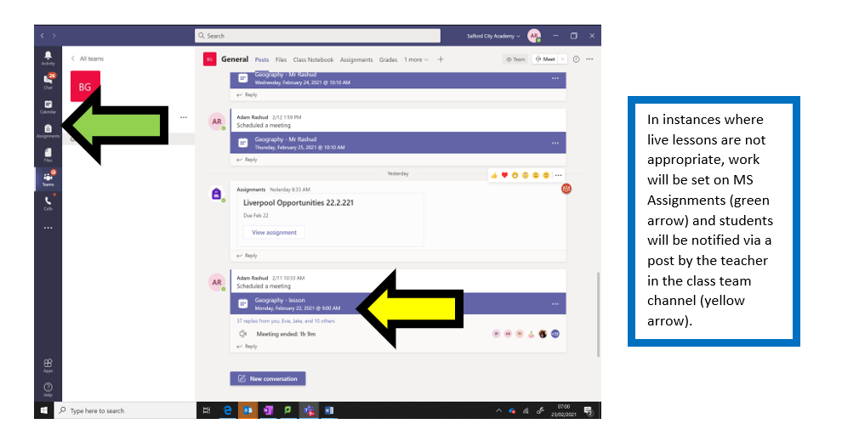Screen dimensions: 842x441
Task: Open the Windows Start menu
Action: pos(44,410)
